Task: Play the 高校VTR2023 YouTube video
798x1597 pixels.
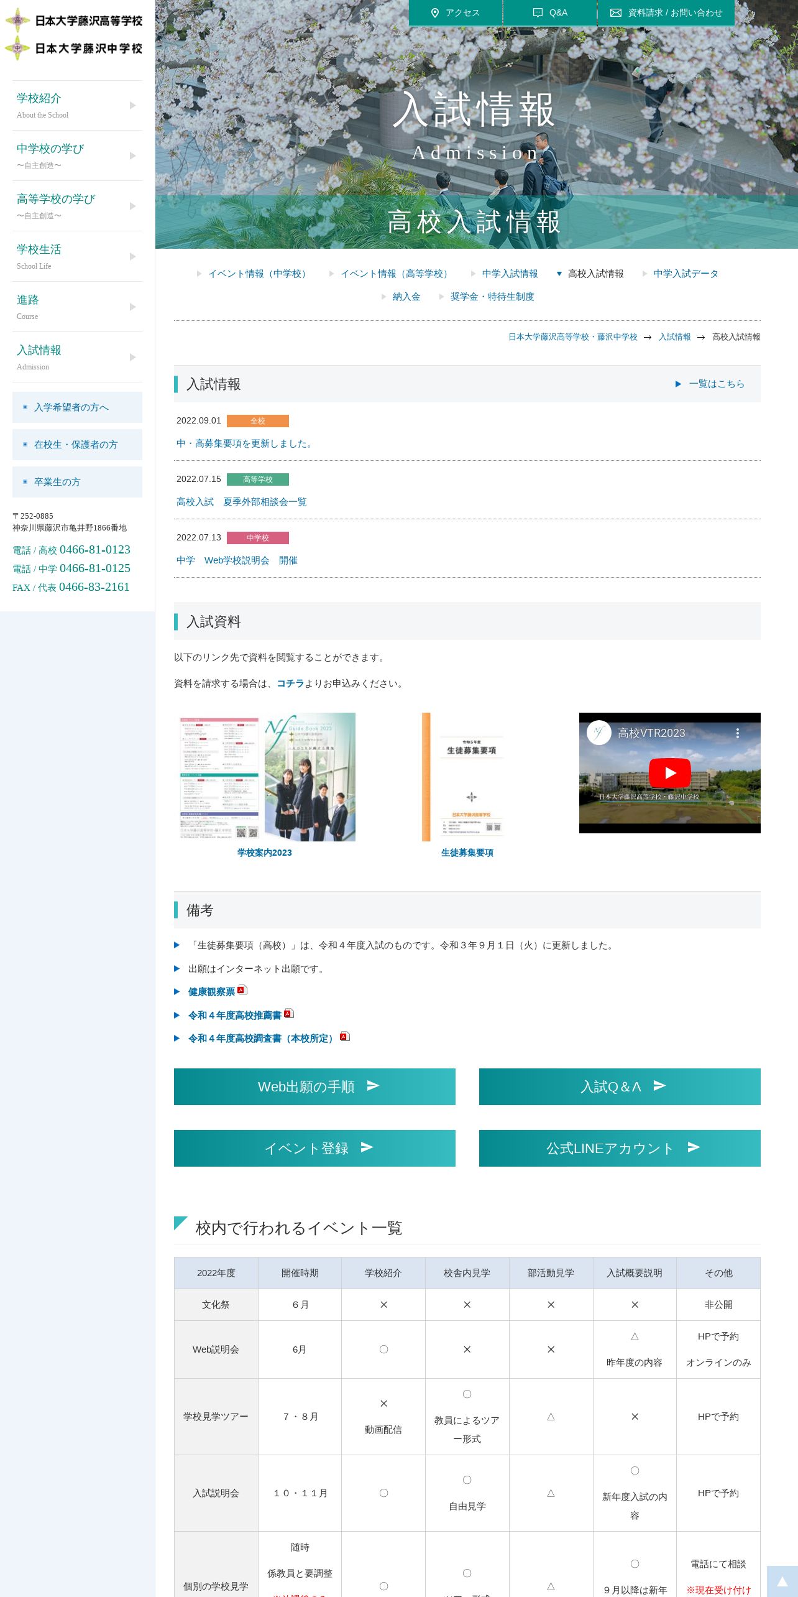Action: tap(669, 773)
